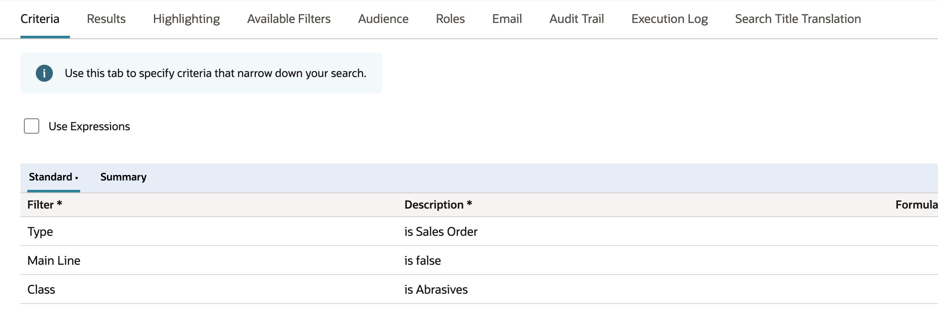Open the Roles tab
Viewport: 938px width, 315px height.
click(450, 19)
